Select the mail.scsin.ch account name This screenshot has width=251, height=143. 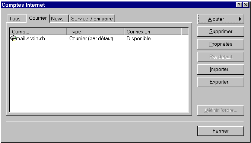(31, 39)
